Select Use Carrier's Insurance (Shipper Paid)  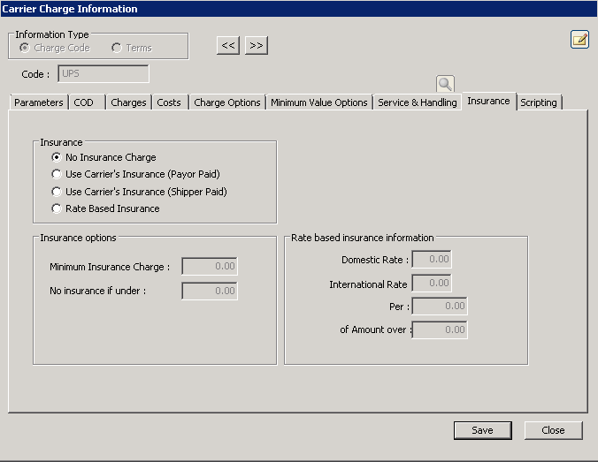(x=57, y=192)
